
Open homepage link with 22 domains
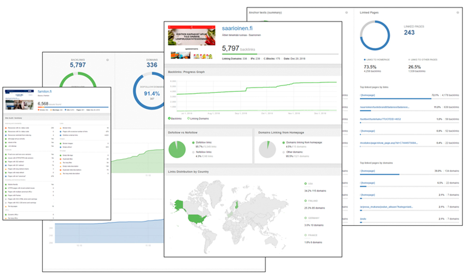tap(367, 183)
